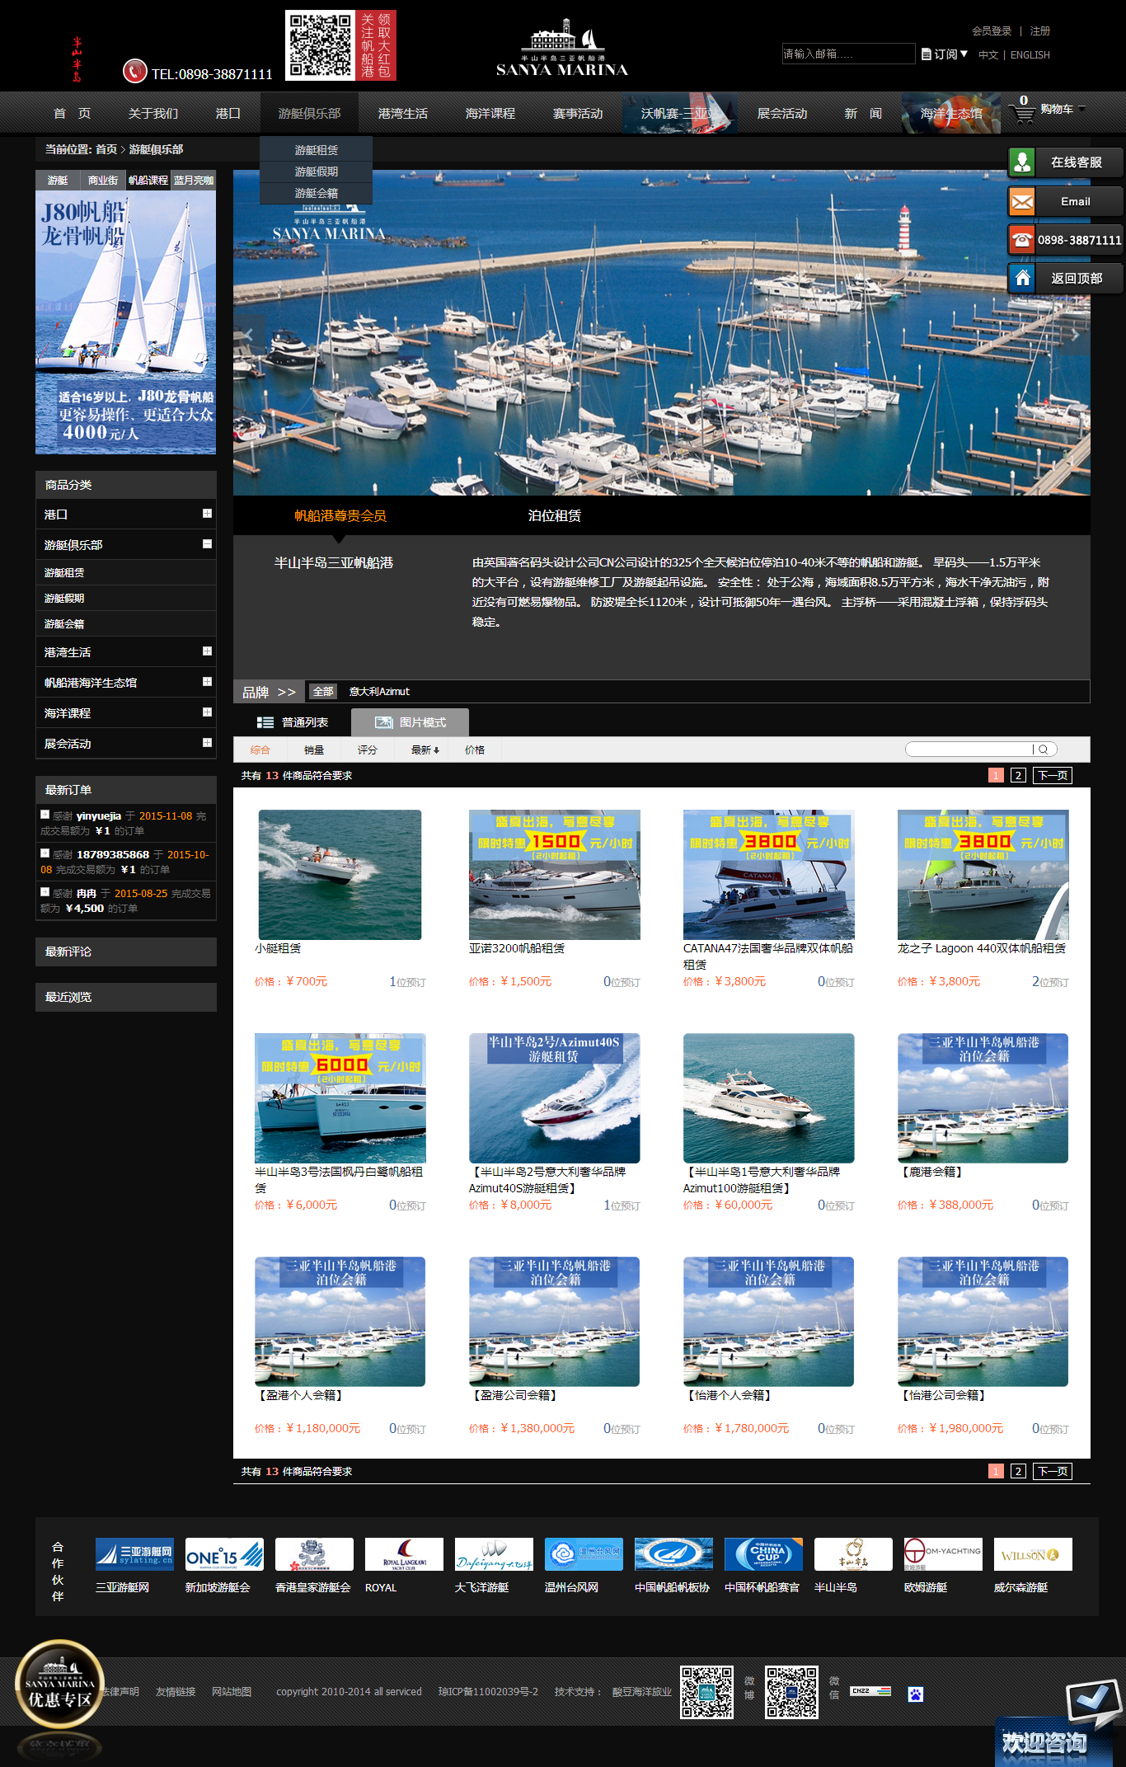Click the Email envelope icon
Image resolution: width=1126 pixels, height=1767 pixels.
point(1022,201)
